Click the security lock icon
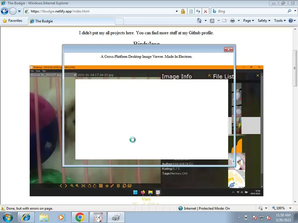 pos(183,11)
